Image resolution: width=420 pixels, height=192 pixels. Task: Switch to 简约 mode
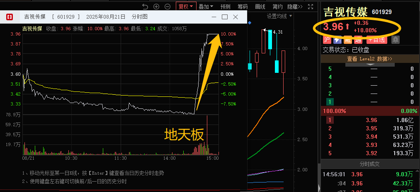pos(277,7)
